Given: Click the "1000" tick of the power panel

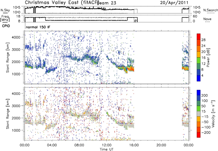Looking at the screenshot, I should (x=16, y=74).
